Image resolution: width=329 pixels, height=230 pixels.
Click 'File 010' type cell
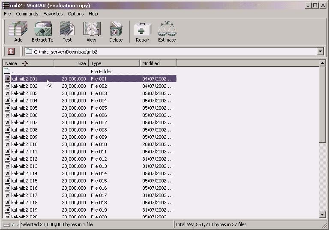point(99,144)
